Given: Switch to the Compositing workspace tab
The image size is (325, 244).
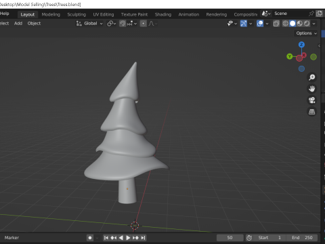Looking at the screenshot, I should tap(245, 14).
